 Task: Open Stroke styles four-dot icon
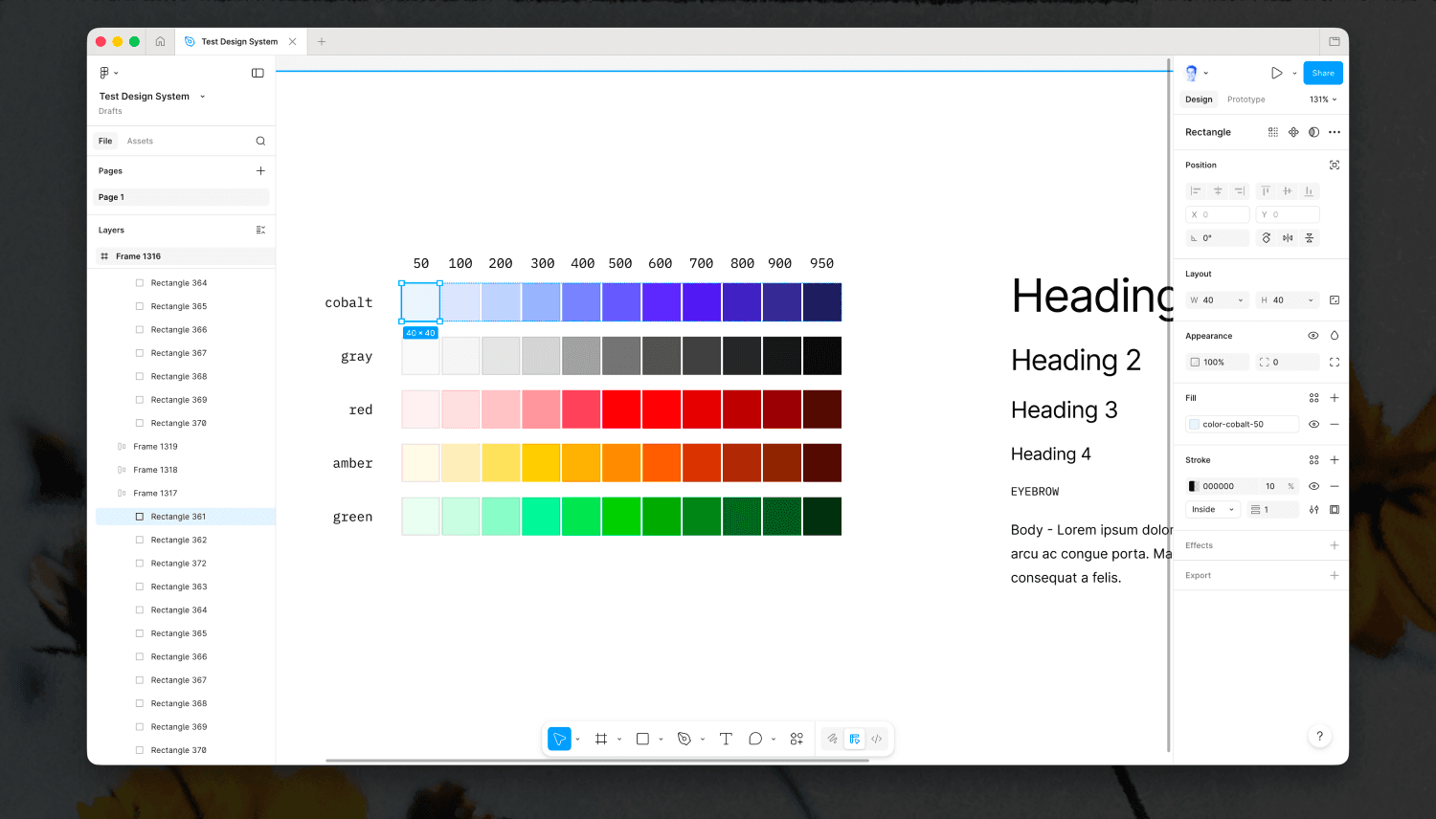coord(1313,460)
